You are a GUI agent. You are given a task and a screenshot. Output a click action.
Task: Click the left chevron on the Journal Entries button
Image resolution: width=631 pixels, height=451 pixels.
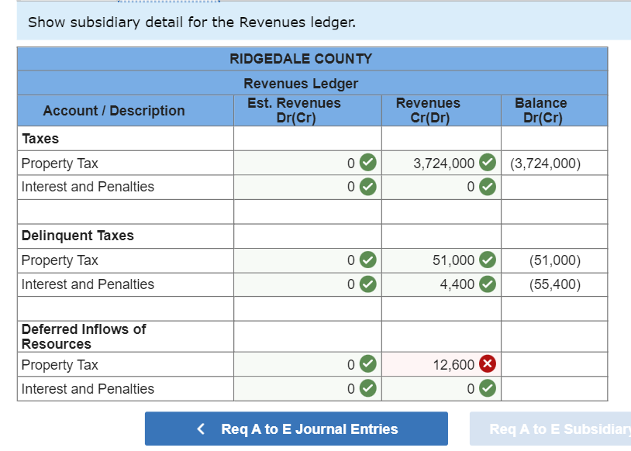pos(200,429)
